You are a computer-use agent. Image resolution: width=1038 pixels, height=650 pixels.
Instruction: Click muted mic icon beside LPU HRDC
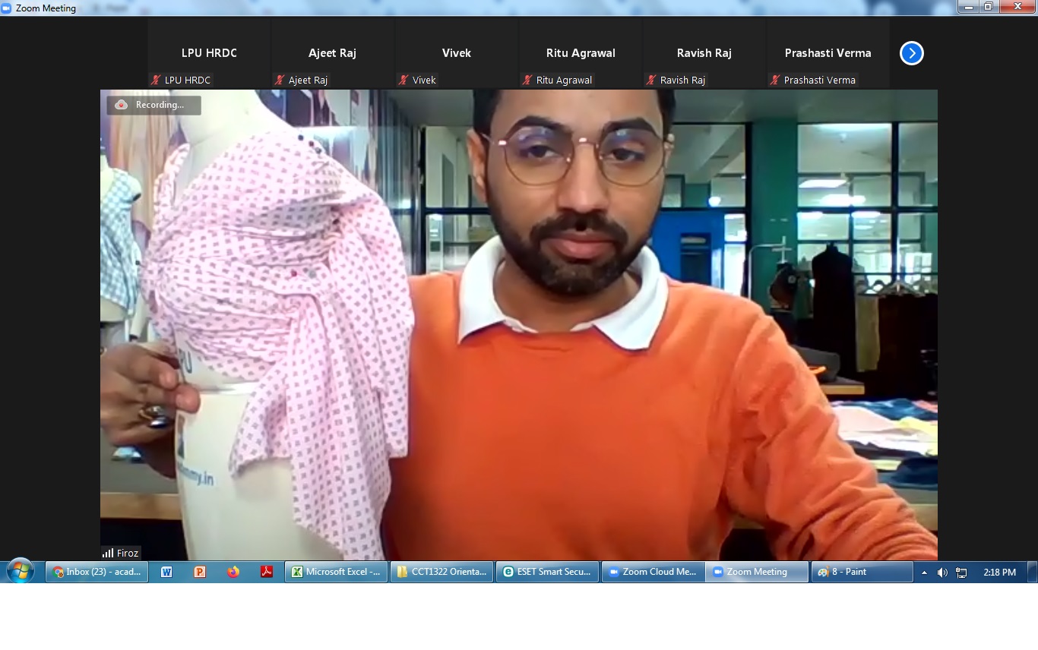156,80
